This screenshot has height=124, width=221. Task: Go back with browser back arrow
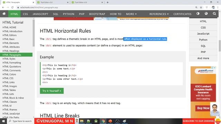tap(3, 7)
